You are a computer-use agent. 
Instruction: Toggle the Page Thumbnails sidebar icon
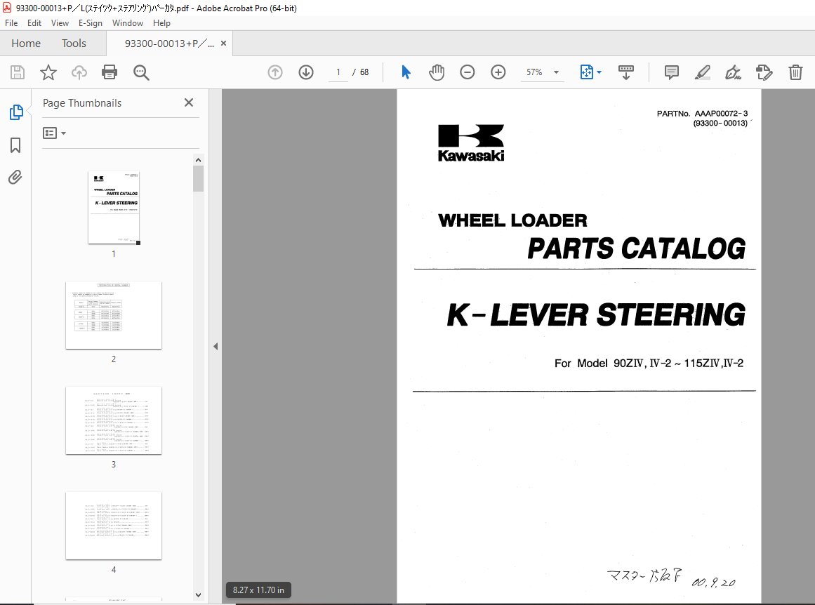[15, 112]
